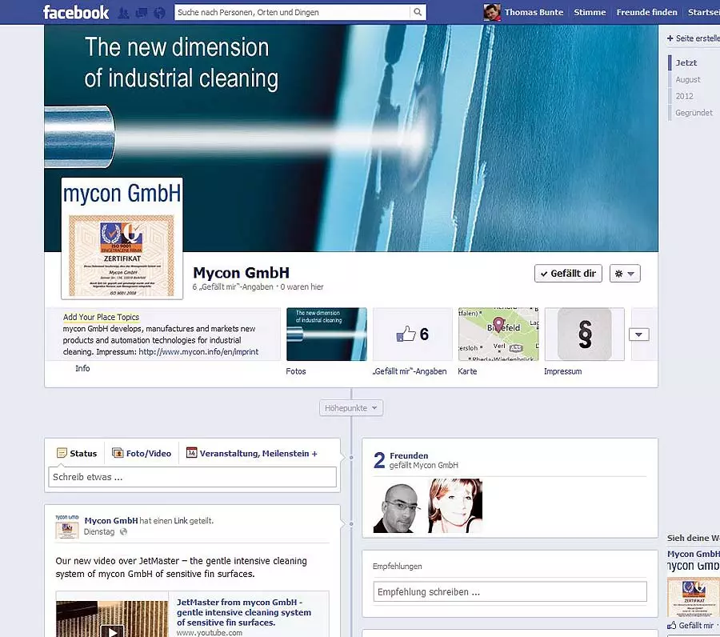Image resolution: width=720 pixels, height=637 pixels.
Task: Toggle the Gefällt dir like button
Action: [568, 273]
